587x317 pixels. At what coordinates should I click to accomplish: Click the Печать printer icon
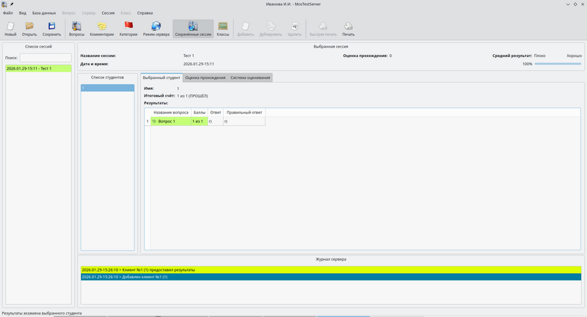(x=348, y=28)
